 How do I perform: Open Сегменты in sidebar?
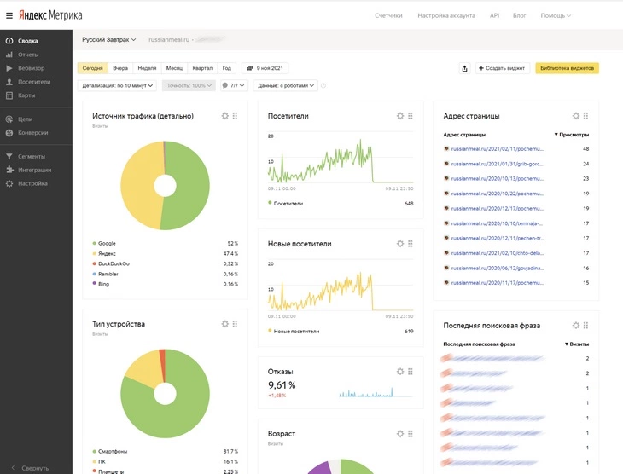pyautogui.click(x=31, y=156)
